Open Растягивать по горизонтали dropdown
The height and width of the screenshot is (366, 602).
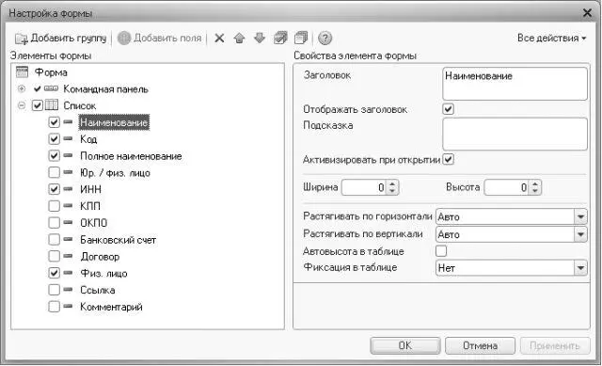click(x=580, y=216)
